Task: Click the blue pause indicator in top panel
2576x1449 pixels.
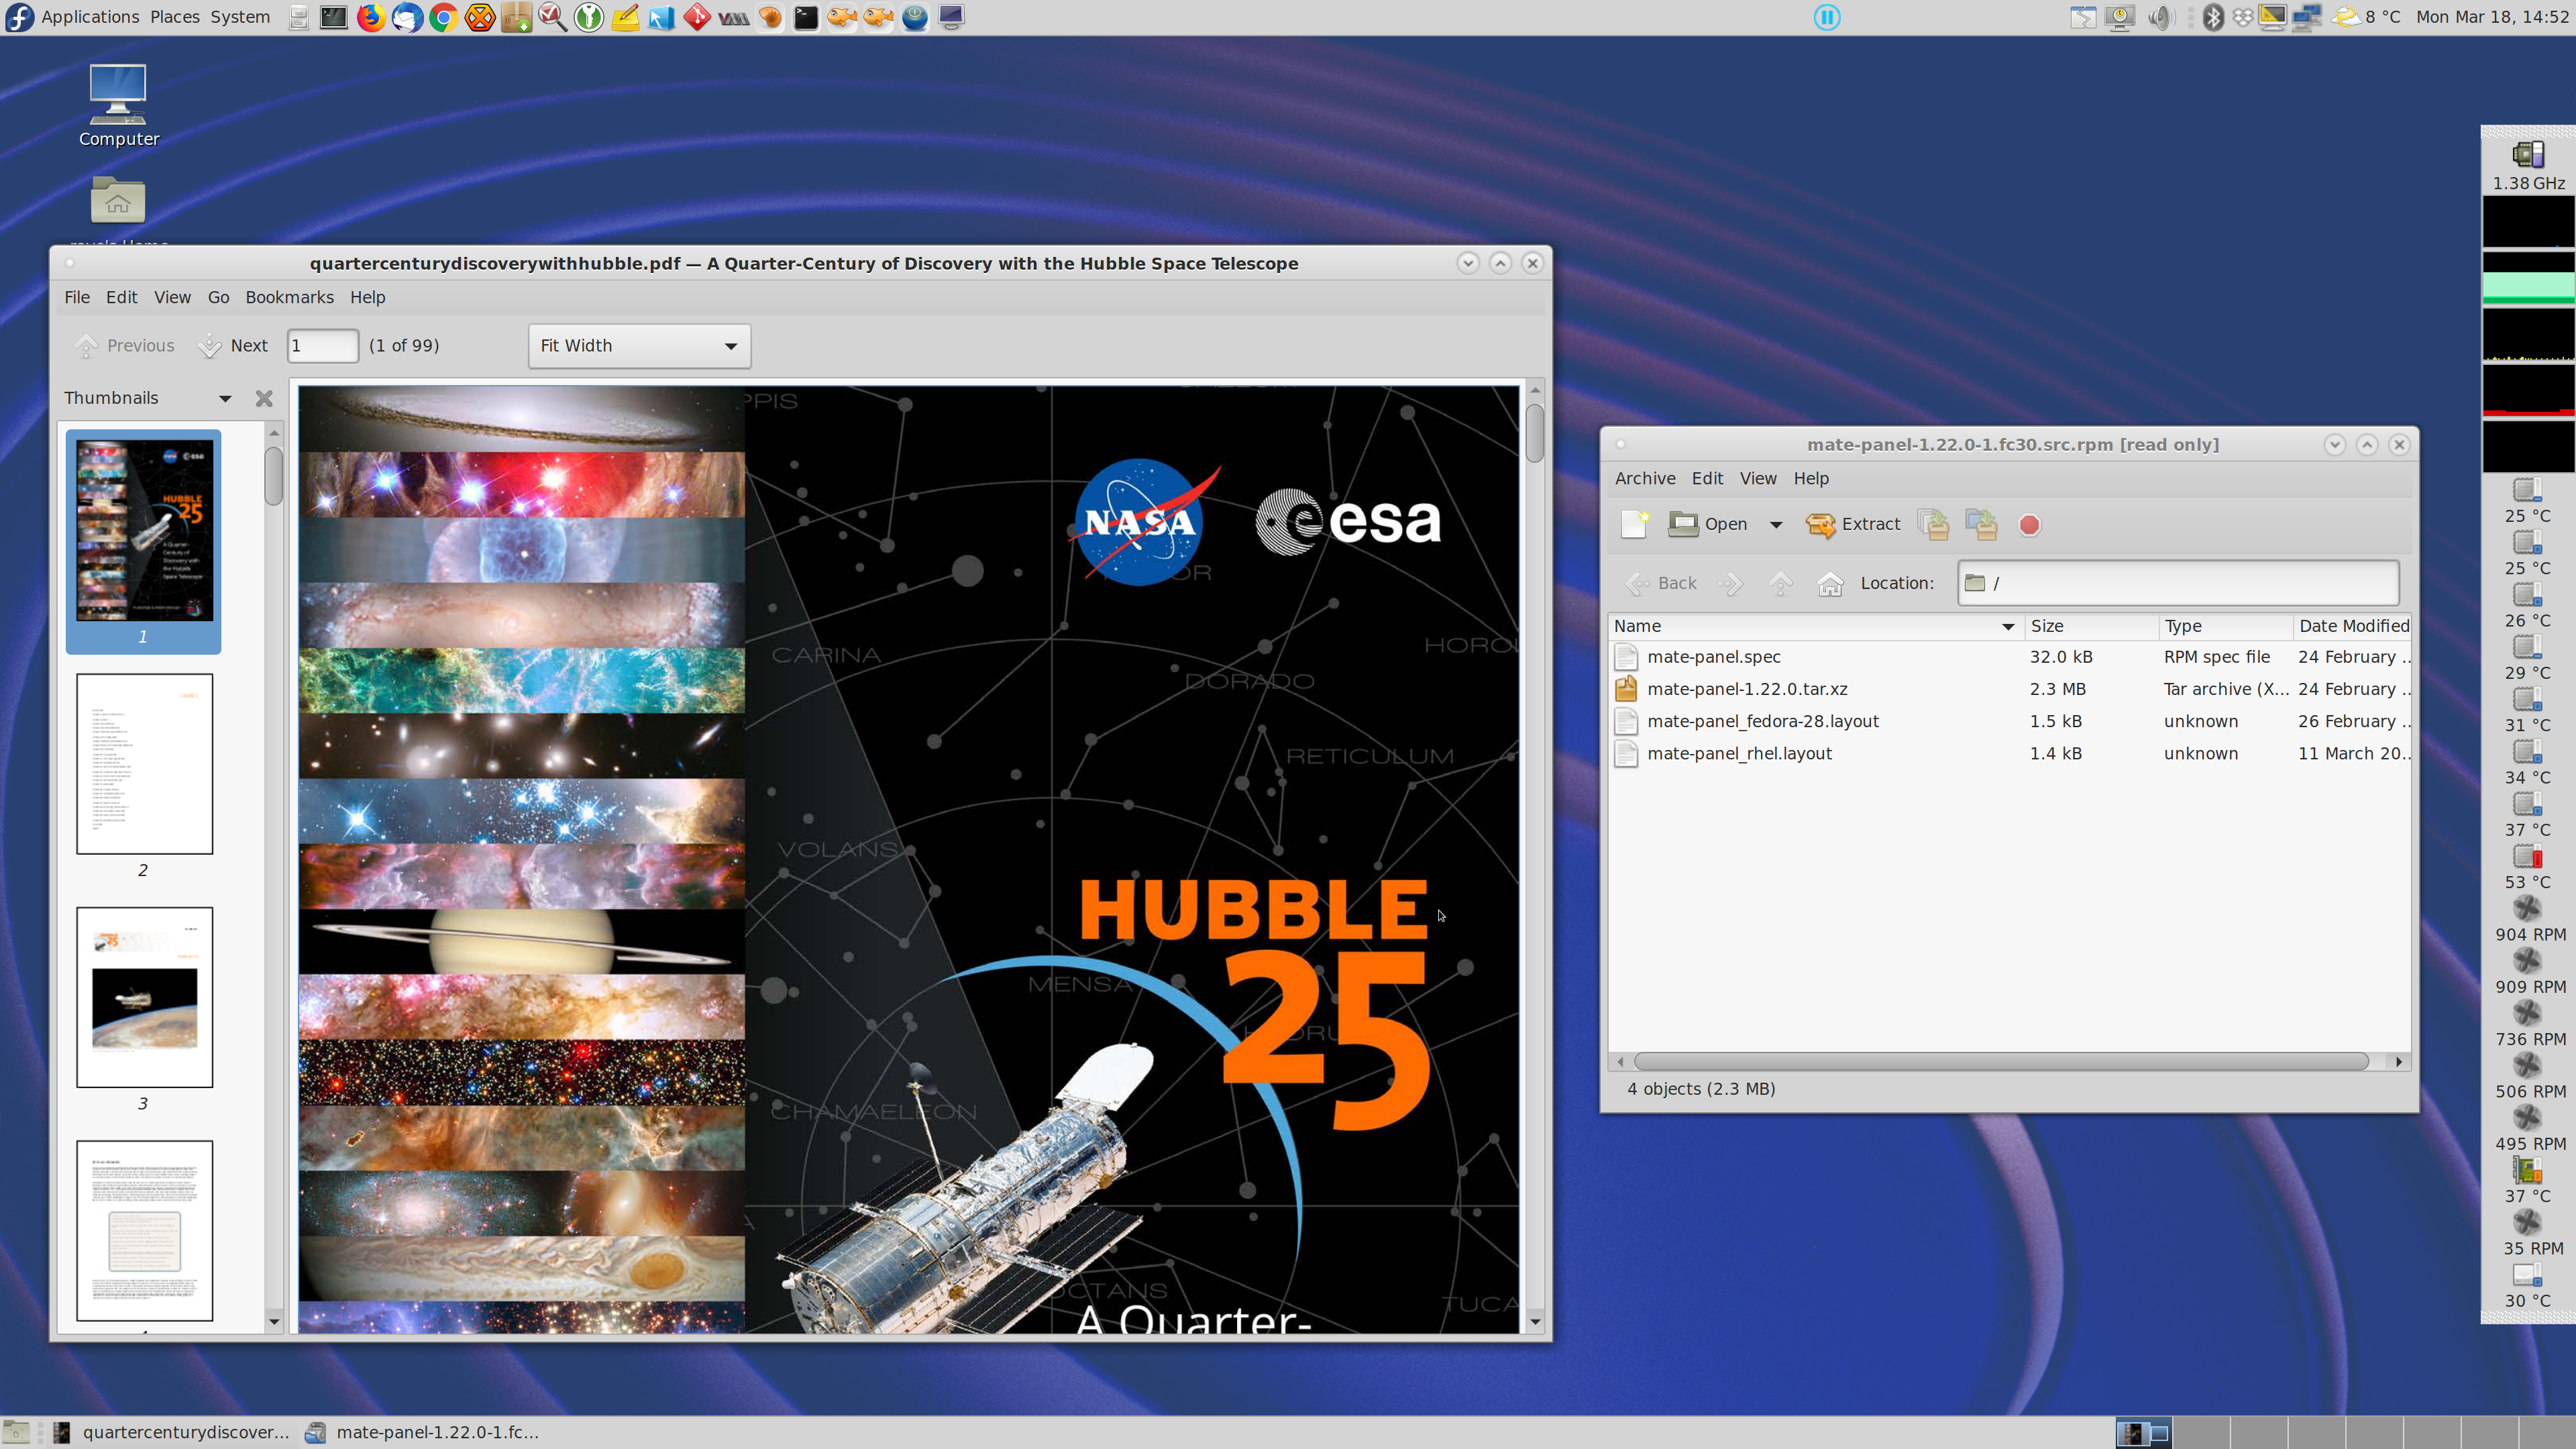Action: (x=1826, y=17)
